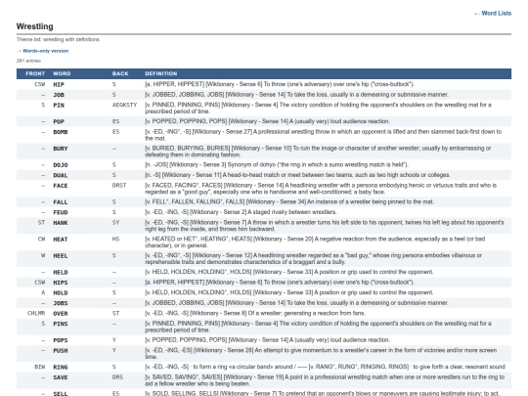Click the DOJO definition about sumo wrestling
The image size is (528, 396).
click(x=277, y=164)
